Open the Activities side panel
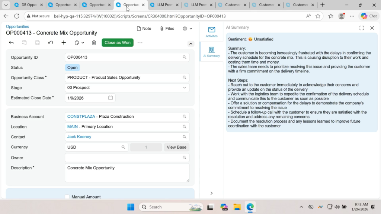Screen dimensions: 381x214 211,32
